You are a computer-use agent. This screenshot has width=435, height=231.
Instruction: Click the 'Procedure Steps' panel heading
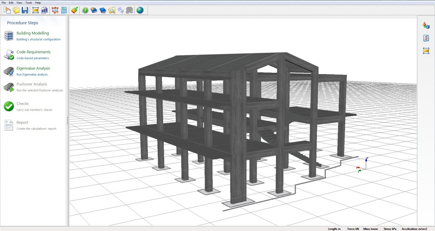tap(23, 23)
